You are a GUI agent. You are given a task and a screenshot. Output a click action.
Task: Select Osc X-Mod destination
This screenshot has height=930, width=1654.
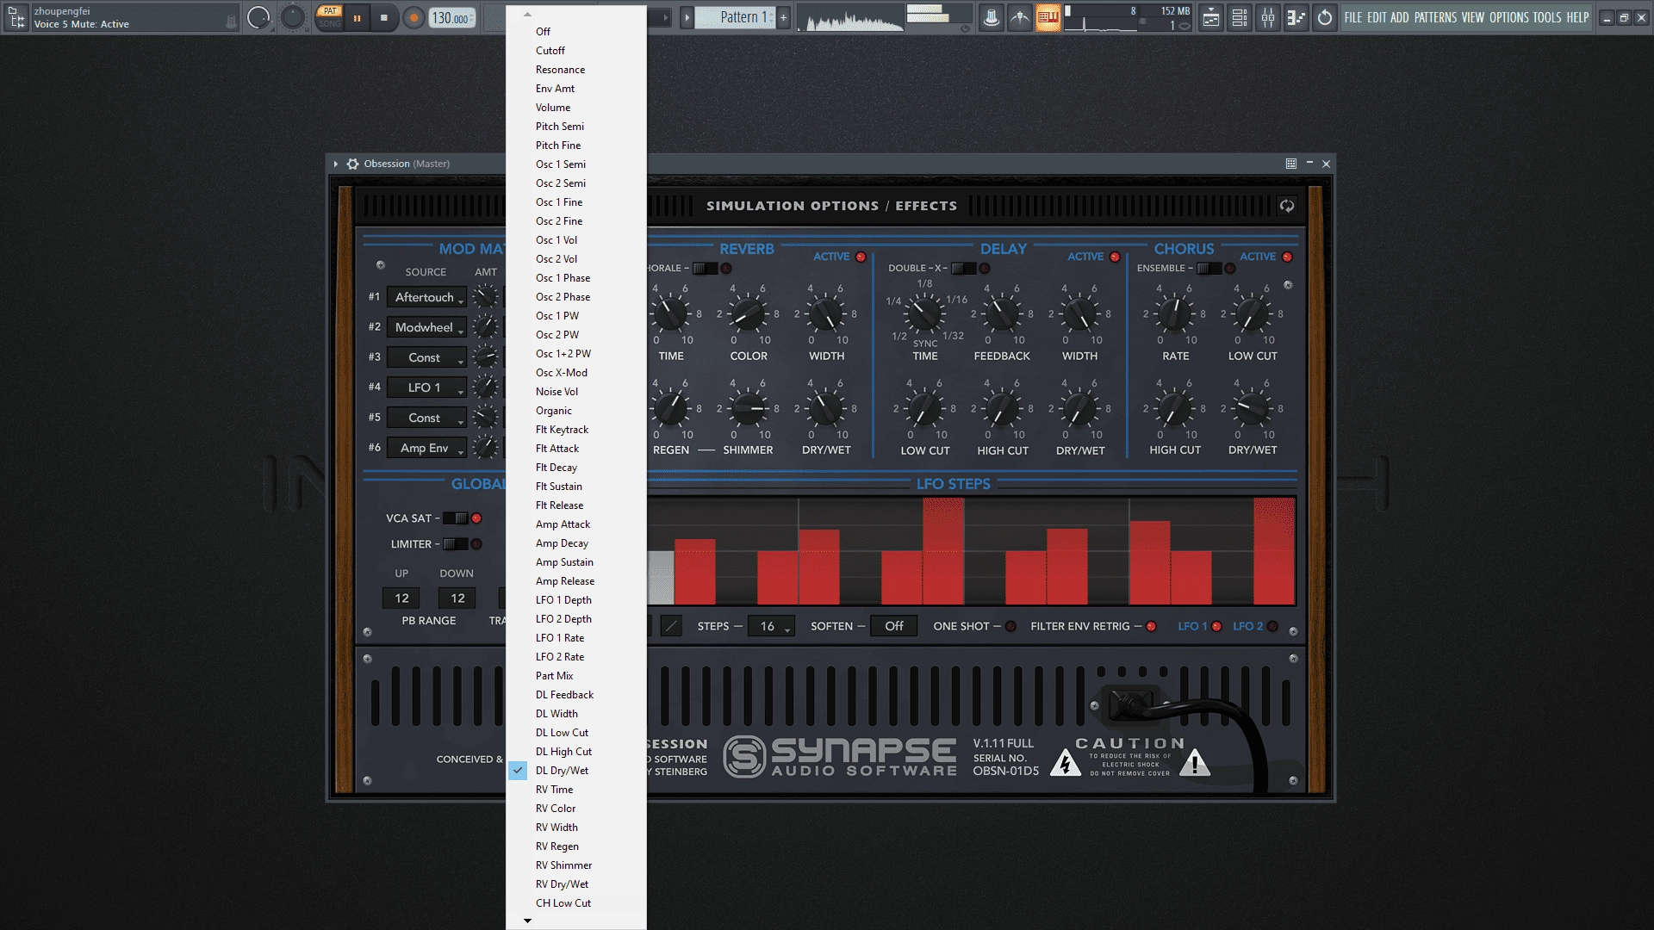coord(576,373)
